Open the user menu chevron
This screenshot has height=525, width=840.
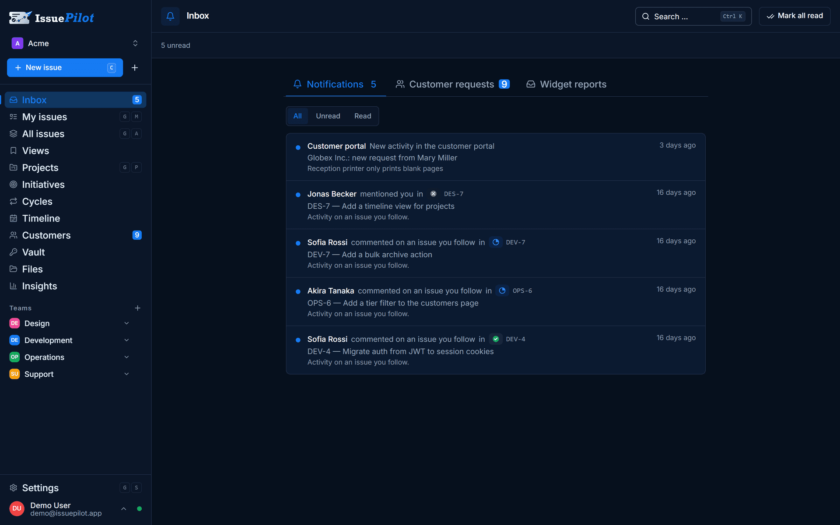124,508
